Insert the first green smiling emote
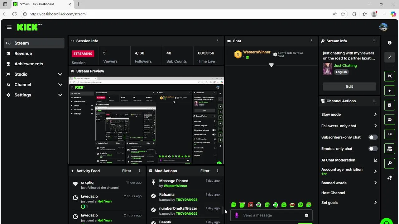 coord(233,205)
